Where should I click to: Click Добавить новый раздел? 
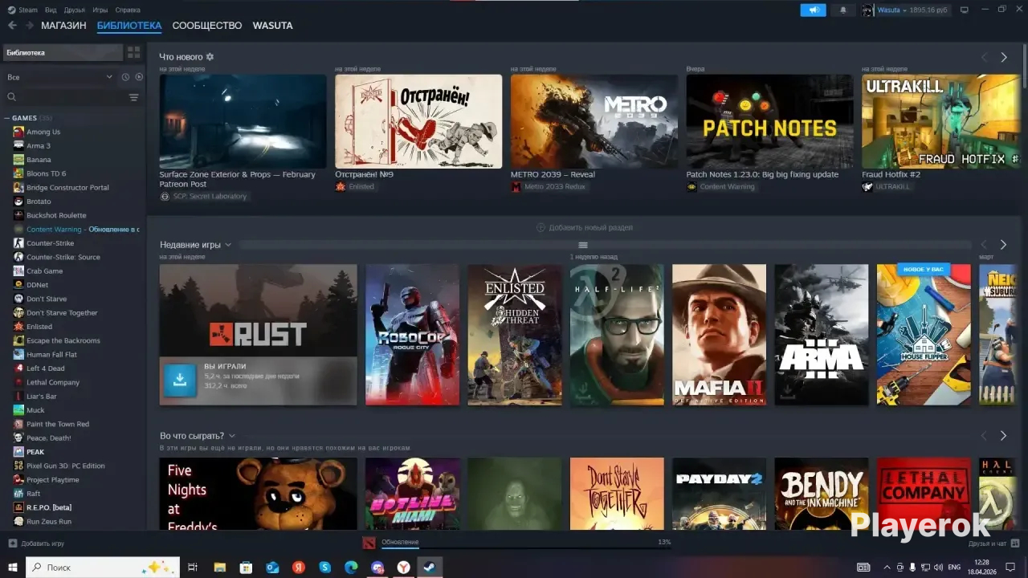tap(585, 228)
